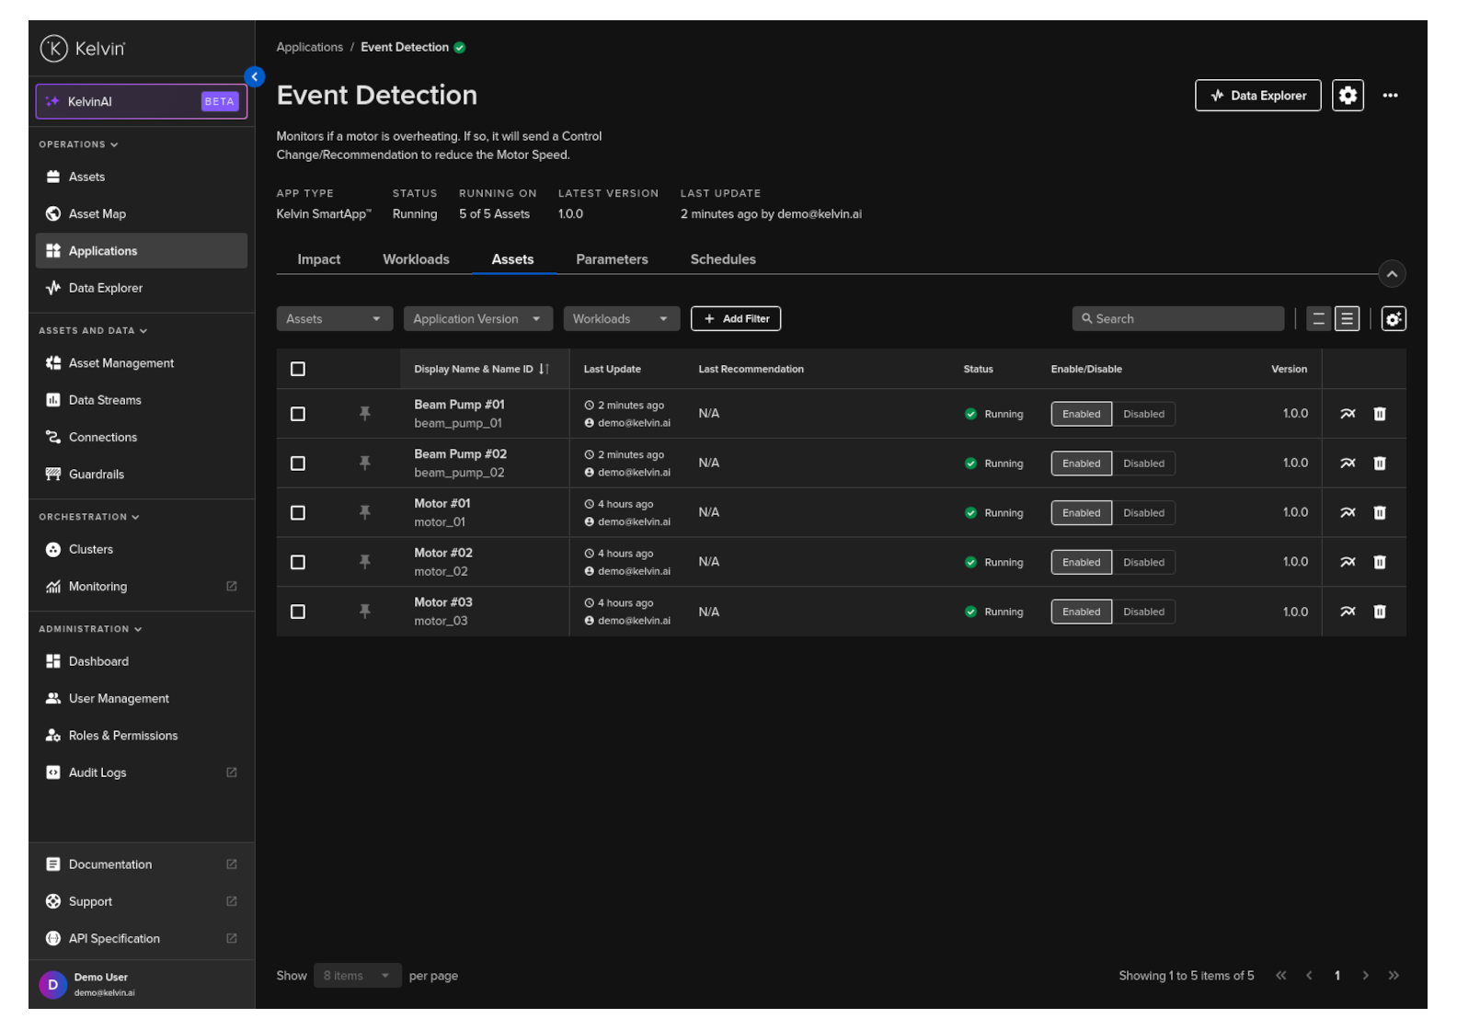
Task: Click into the Search field
Action: [x=1177, y=319]
